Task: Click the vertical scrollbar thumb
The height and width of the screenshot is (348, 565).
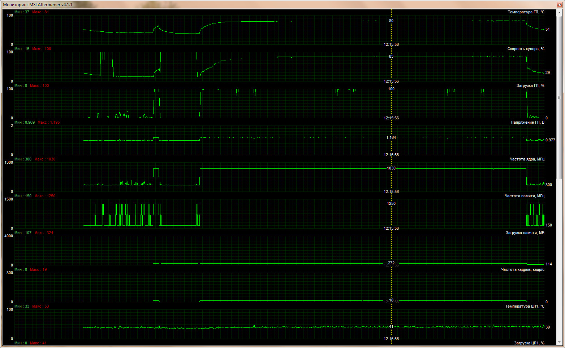Action: point(559,97)
